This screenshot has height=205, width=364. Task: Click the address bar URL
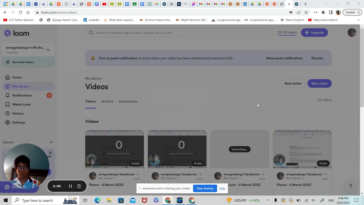coord(59,13)
